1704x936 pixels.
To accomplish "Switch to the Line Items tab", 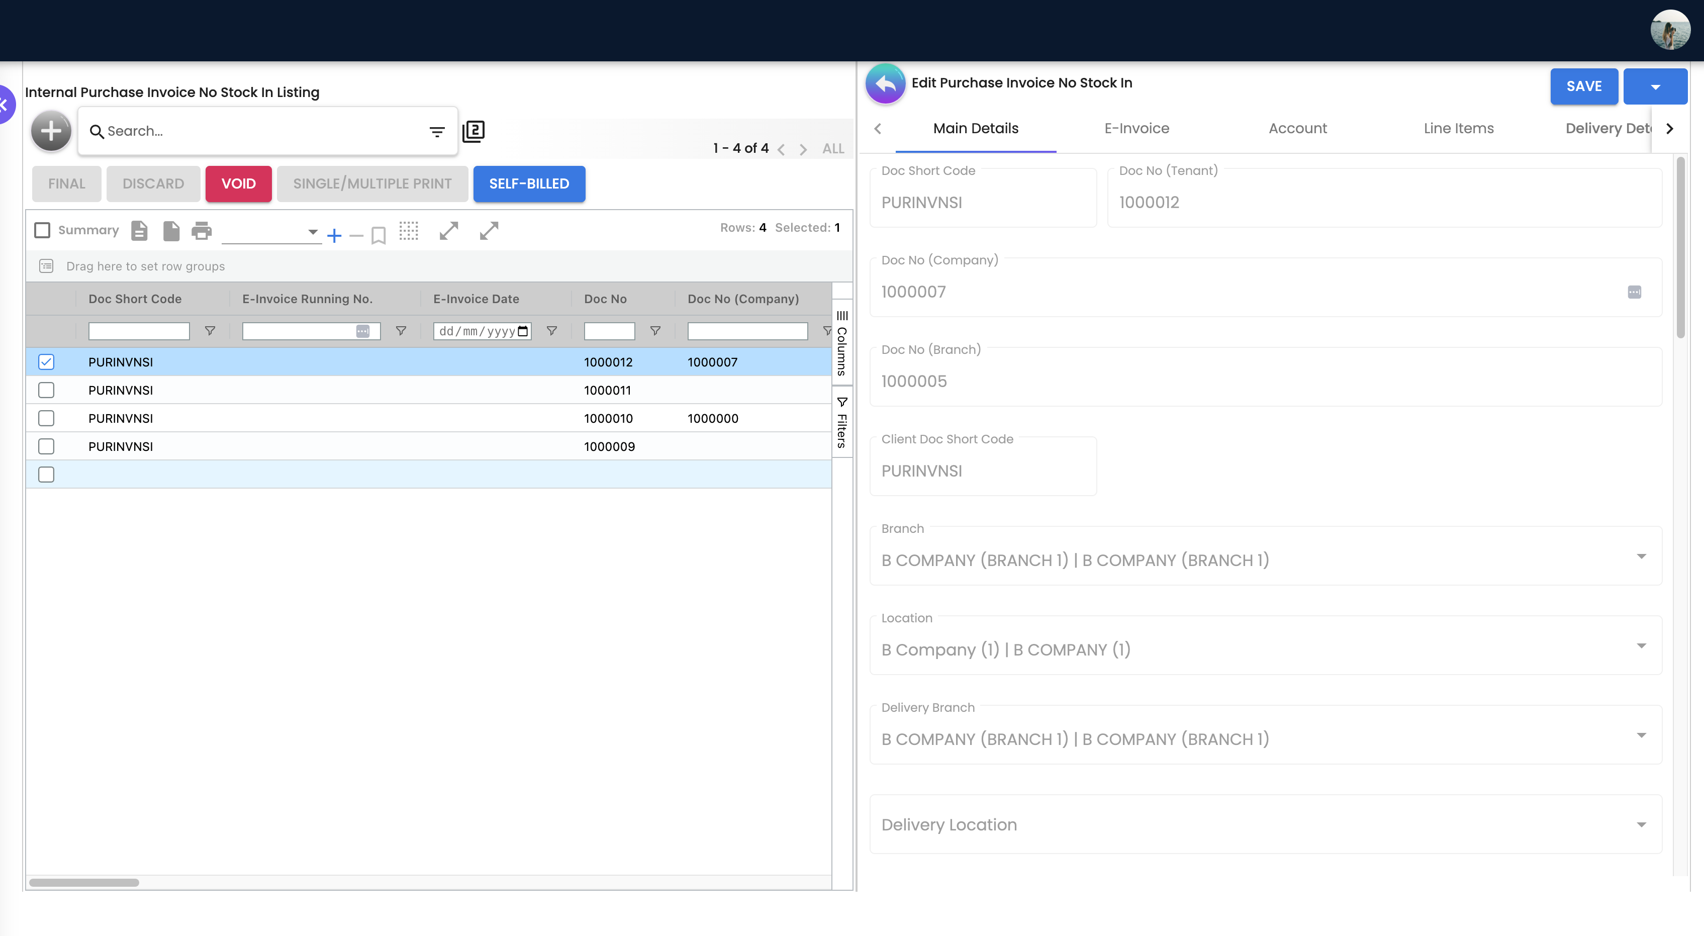I will [x=1459, y=128].
